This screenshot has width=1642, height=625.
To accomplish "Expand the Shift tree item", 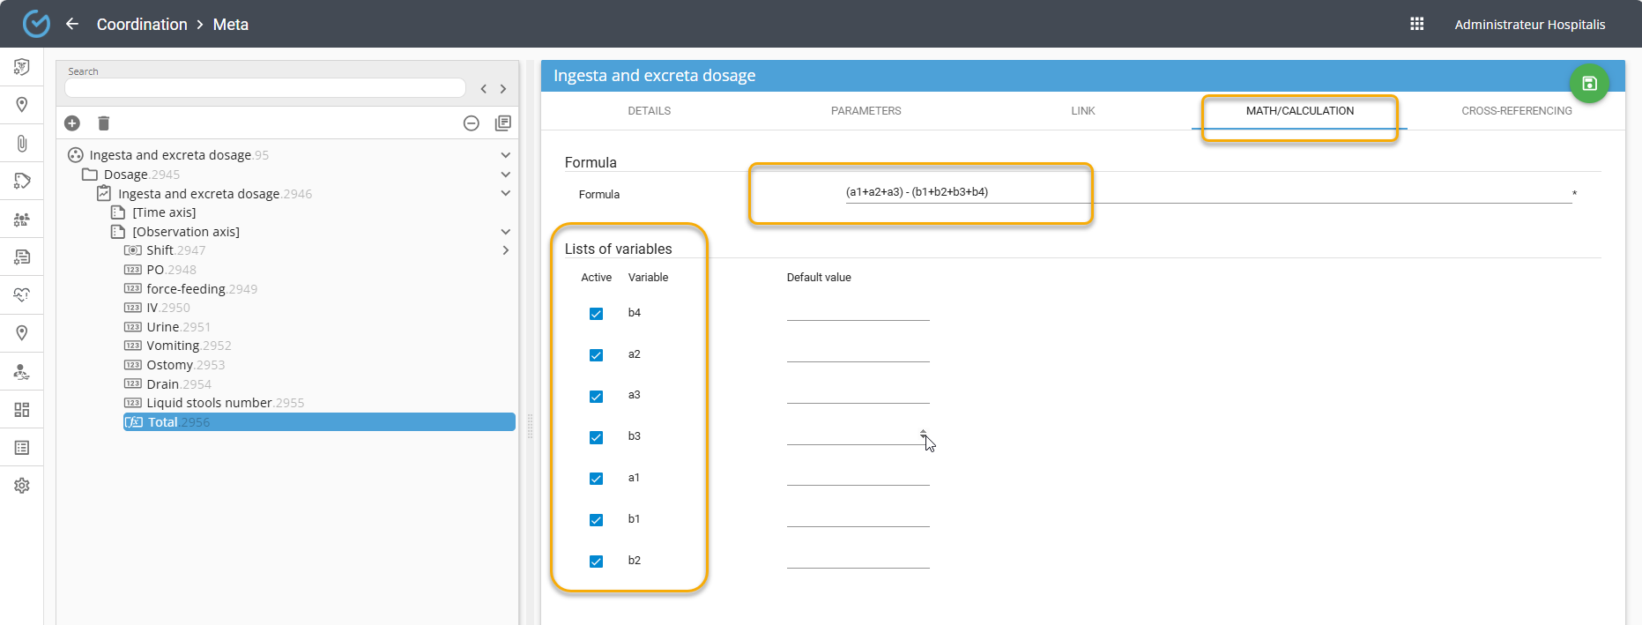I will point(506,250).
